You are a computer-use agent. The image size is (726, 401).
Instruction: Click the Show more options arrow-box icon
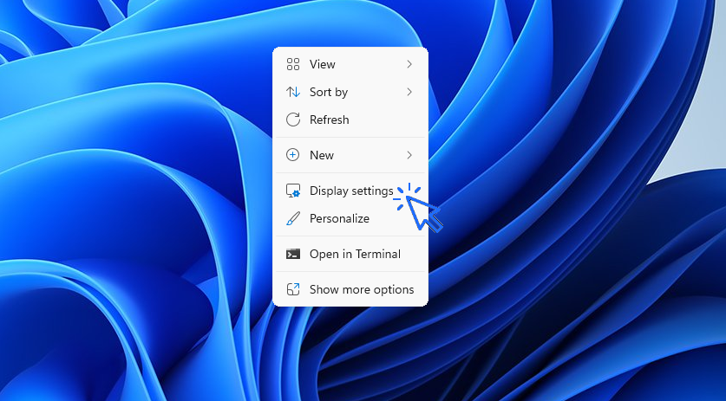tap(293, 289)
